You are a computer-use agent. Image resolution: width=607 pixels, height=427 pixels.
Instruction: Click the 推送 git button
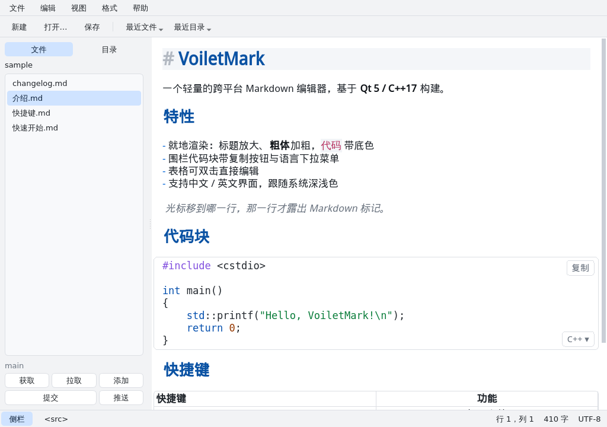(x=121, y=398)
